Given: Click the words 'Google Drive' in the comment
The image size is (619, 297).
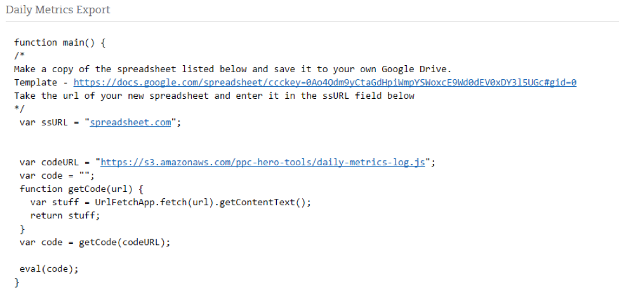Looking at the screenshot, I should pyautogui.click(x=415, y=69).
